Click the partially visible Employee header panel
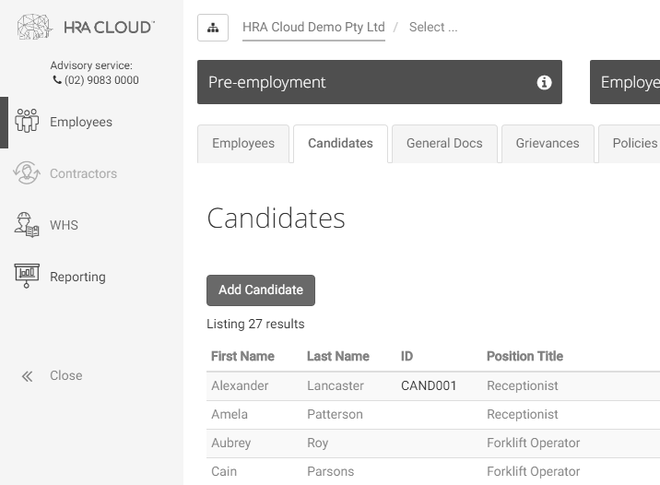 coord(625,82)
